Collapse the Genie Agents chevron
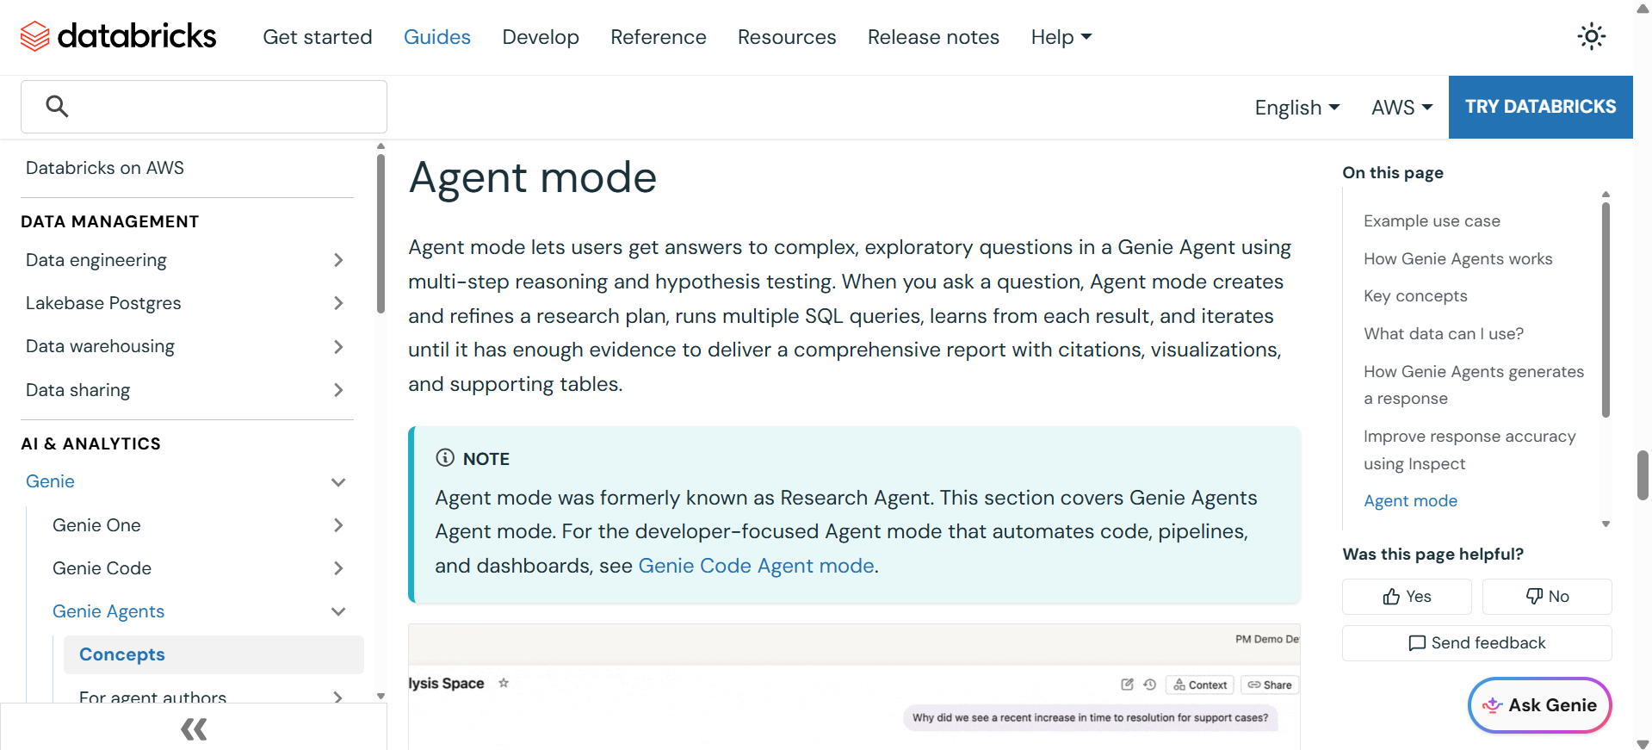Viewport: 1652px width, 750px height. click(338, 611)
